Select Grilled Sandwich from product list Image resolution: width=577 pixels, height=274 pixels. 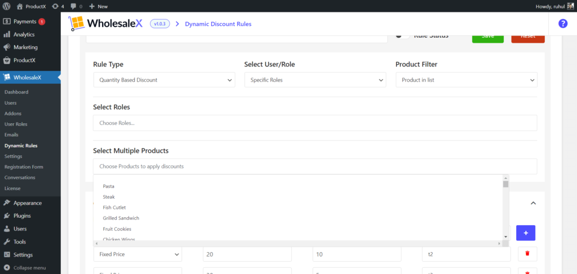(121, 218)
